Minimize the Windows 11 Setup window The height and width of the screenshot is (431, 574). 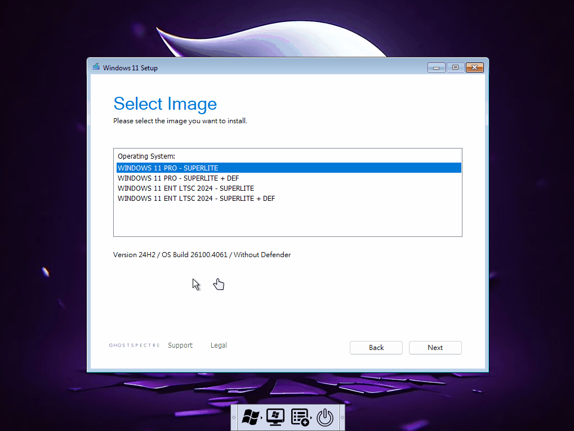437,68
